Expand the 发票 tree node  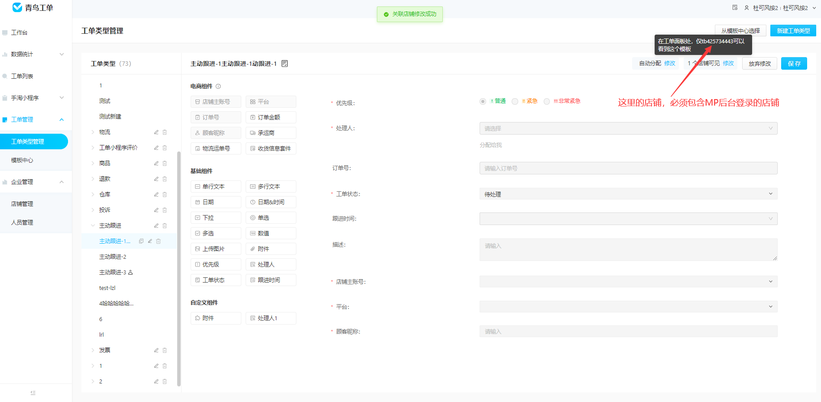click(93, 351)
